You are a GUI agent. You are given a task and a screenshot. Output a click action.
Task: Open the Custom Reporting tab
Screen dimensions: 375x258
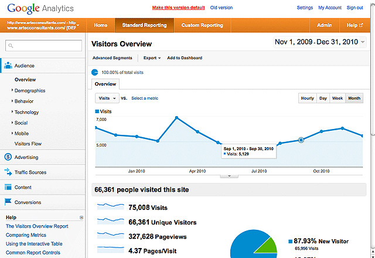202,26
